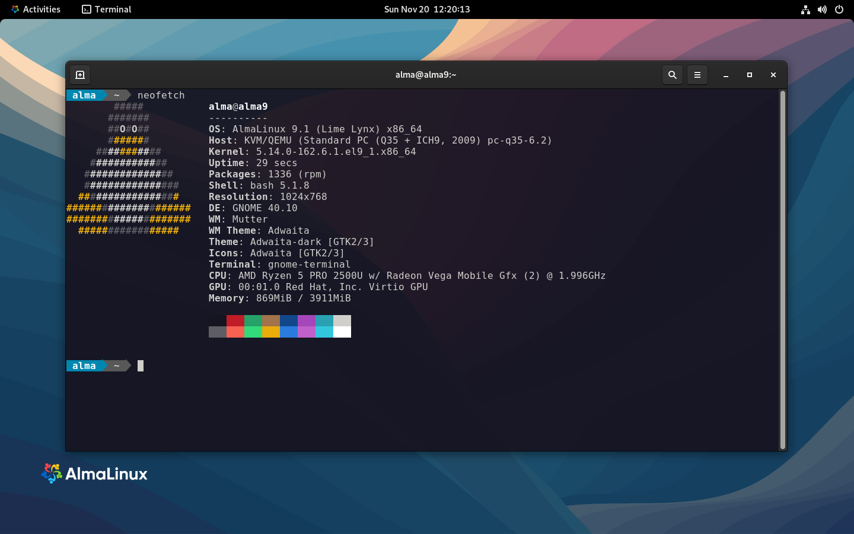The image size is (854, 534).
Task: Click the Packages 1336 (rpm) line
Action: [x=268, y=174]
